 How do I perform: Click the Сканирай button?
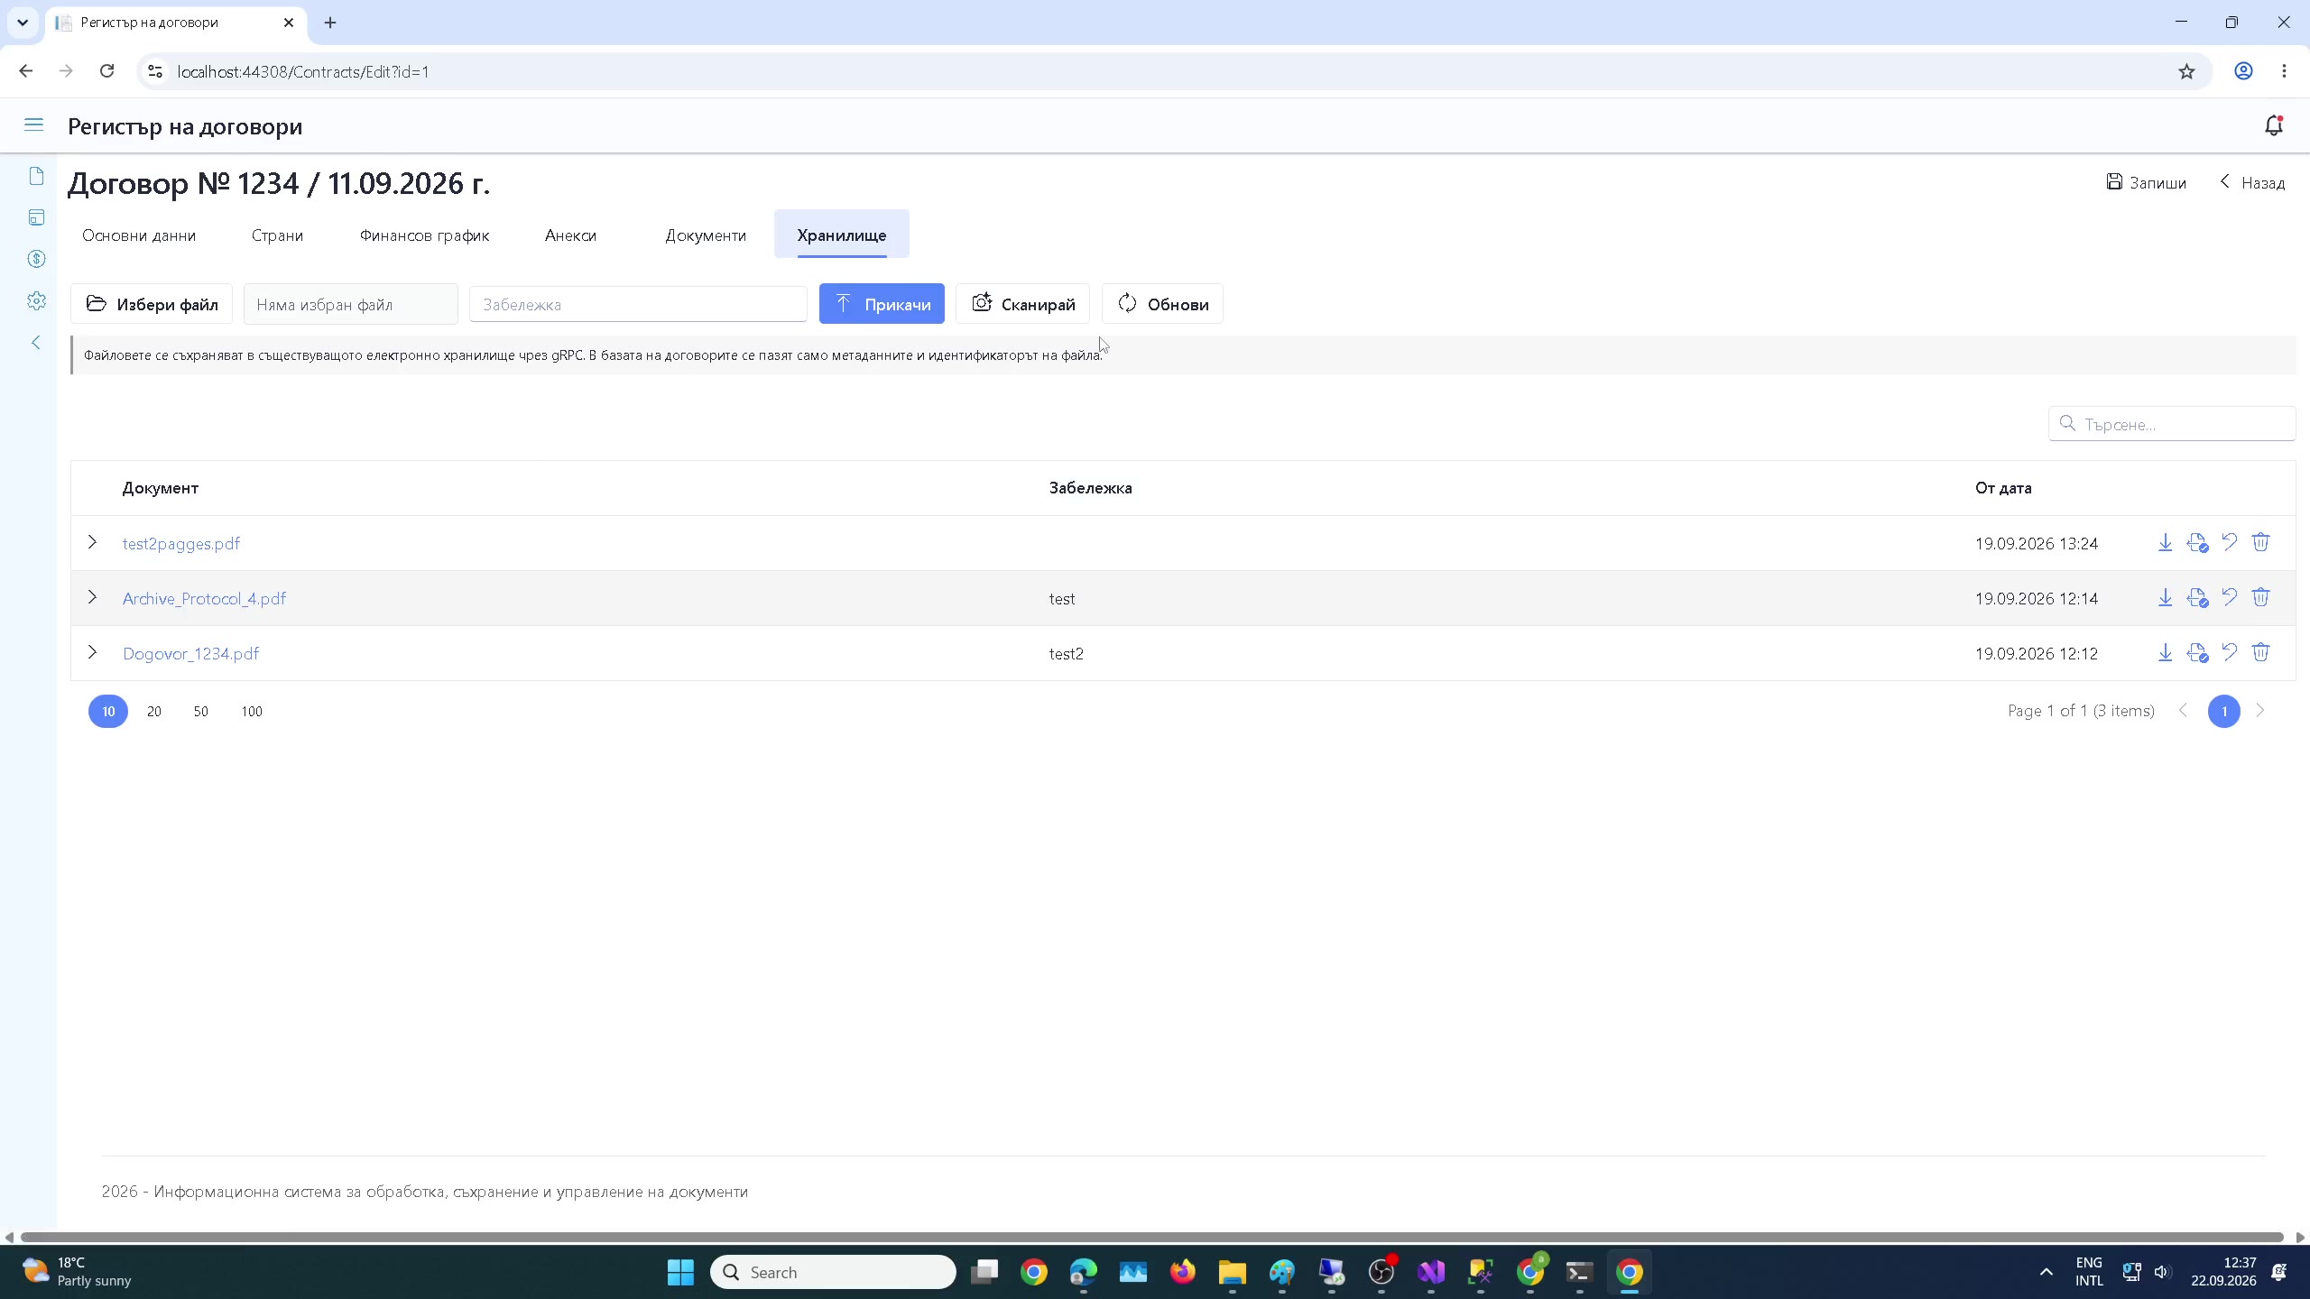pos(1022,304)
